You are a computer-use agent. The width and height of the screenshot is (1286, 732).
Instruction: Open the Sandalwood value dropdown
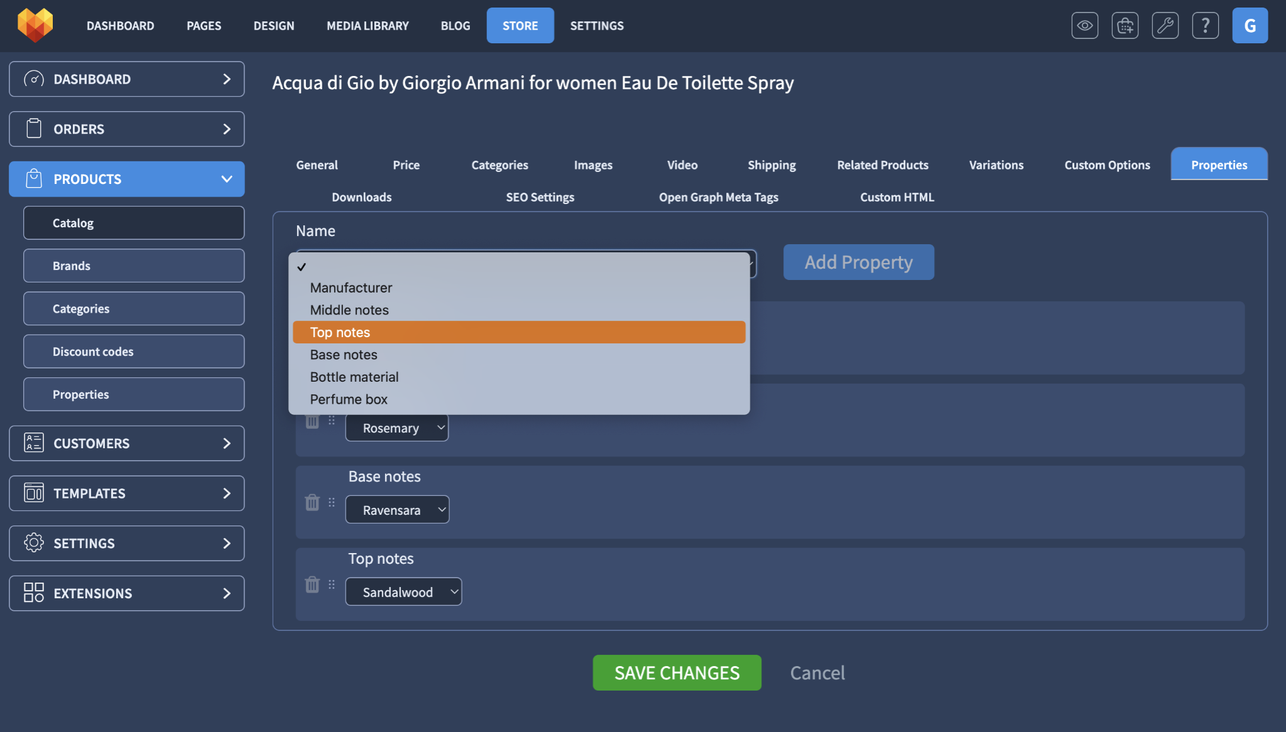point(403,592)
